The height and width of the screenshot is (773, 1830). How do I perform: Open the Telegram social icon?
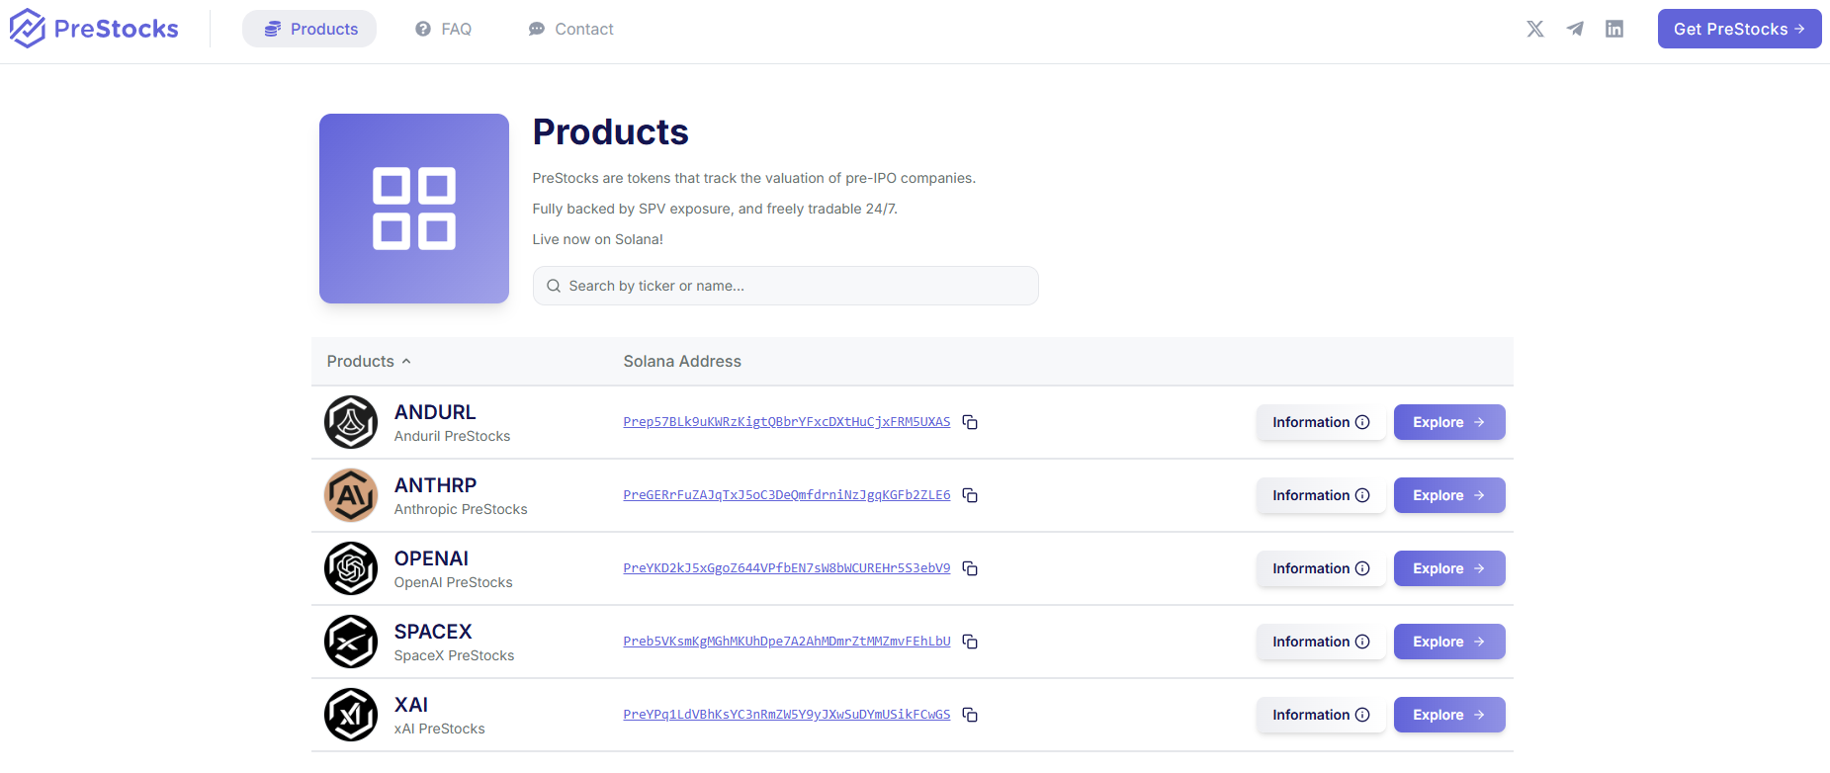coord(1575,29)
